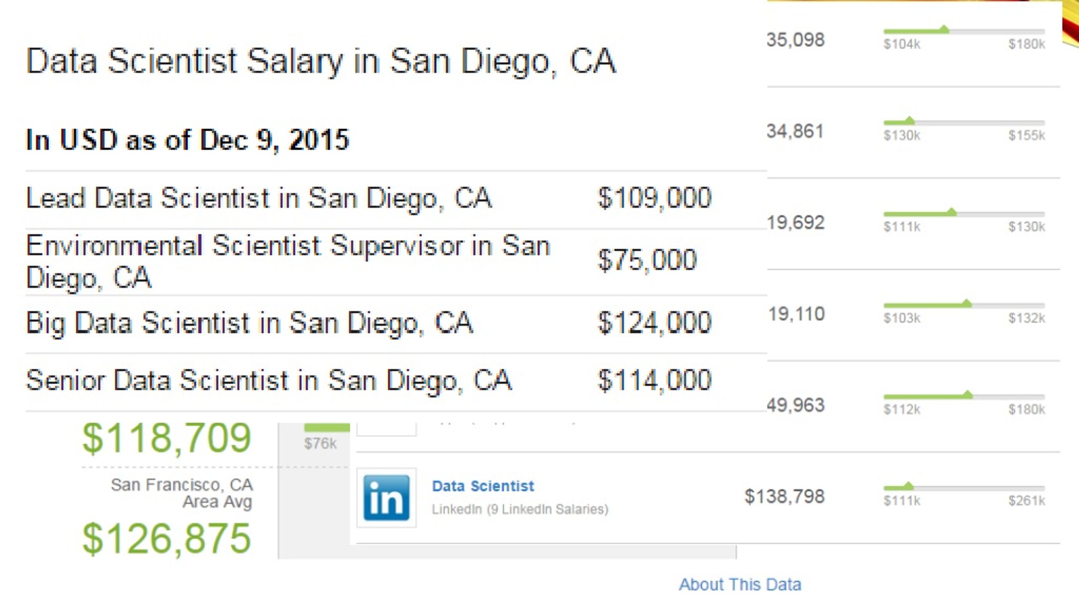Open the About This Data link
Image resolution: width=1079 pixels, height=607 pixels.
coord(740,585)
